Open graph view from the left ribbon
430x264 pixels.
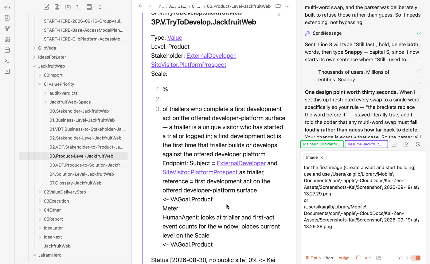(x=7, y=29)
